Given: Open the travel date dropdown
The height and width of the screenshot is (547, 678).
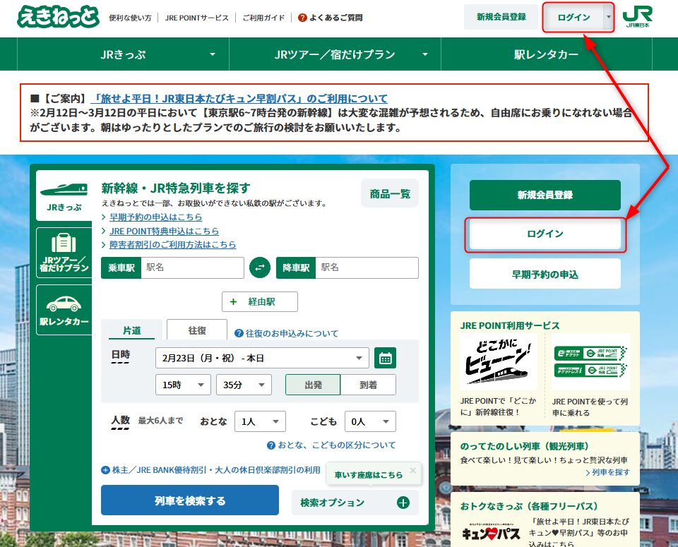Looking at the screenshot, I should (262, 358).
